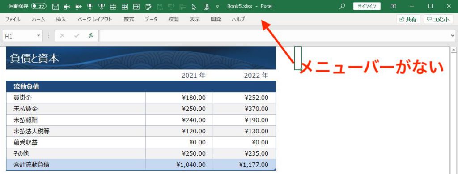Select the ¥252.00 cell
This screenshot has height=174, width=458.
[245, 98]
